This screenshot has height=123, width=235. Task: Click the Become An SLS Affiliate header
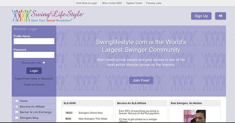point(141,103)
